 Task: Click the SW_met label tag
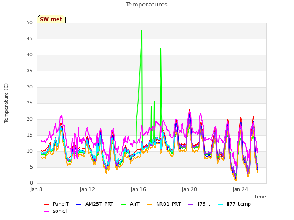(x=51, y=19)
